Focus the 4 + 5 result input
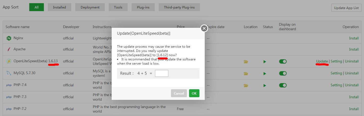Viewport: 364px width, 116px height. [162, 73]
